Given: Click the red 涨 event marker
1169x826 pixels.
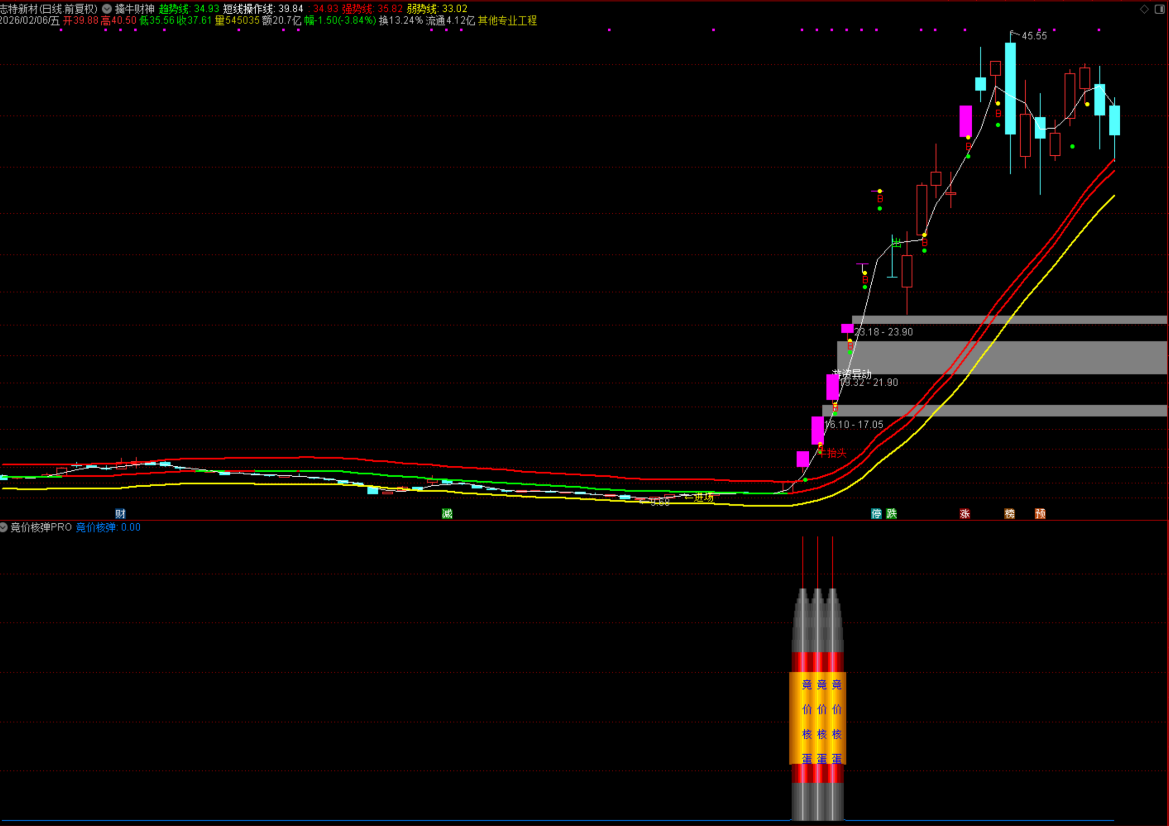Looking at the screenshot, I should [x=965, y=513].
